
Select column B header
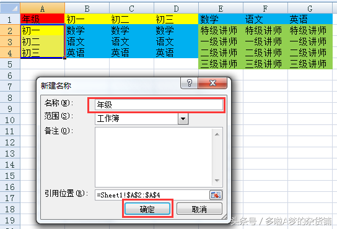87,8
